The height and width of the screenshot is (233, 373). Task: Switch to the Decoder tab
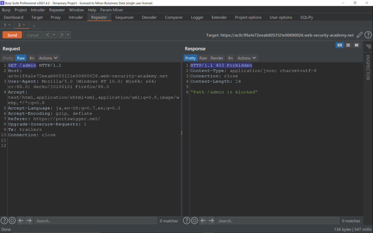[150, 17]
